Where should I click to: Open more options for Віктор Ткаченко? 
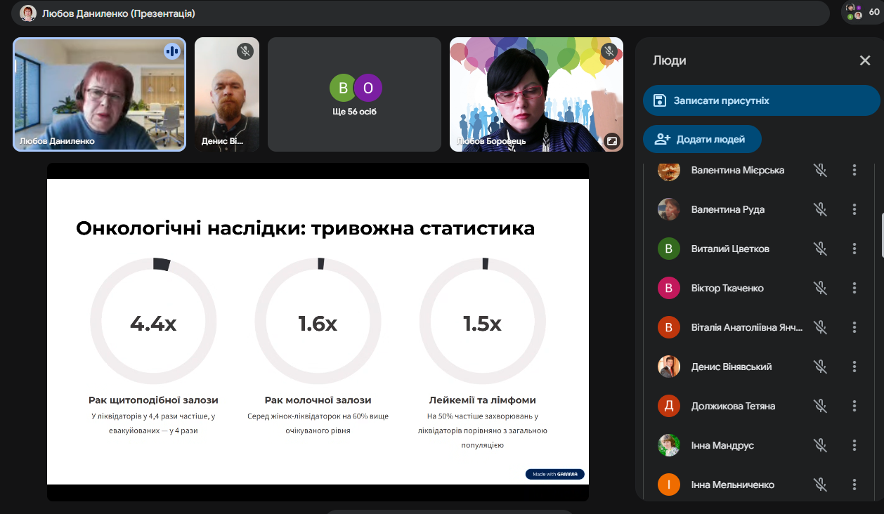(x=854, y=288)
